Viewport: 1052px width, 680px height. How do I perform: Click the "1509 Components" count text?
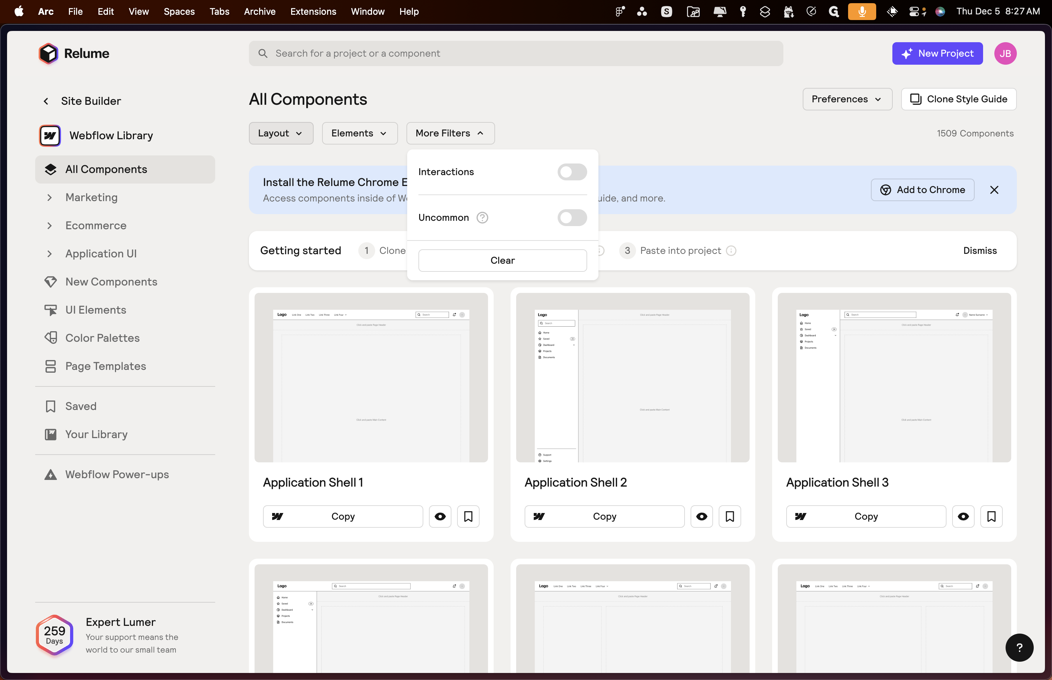[975, 133]
